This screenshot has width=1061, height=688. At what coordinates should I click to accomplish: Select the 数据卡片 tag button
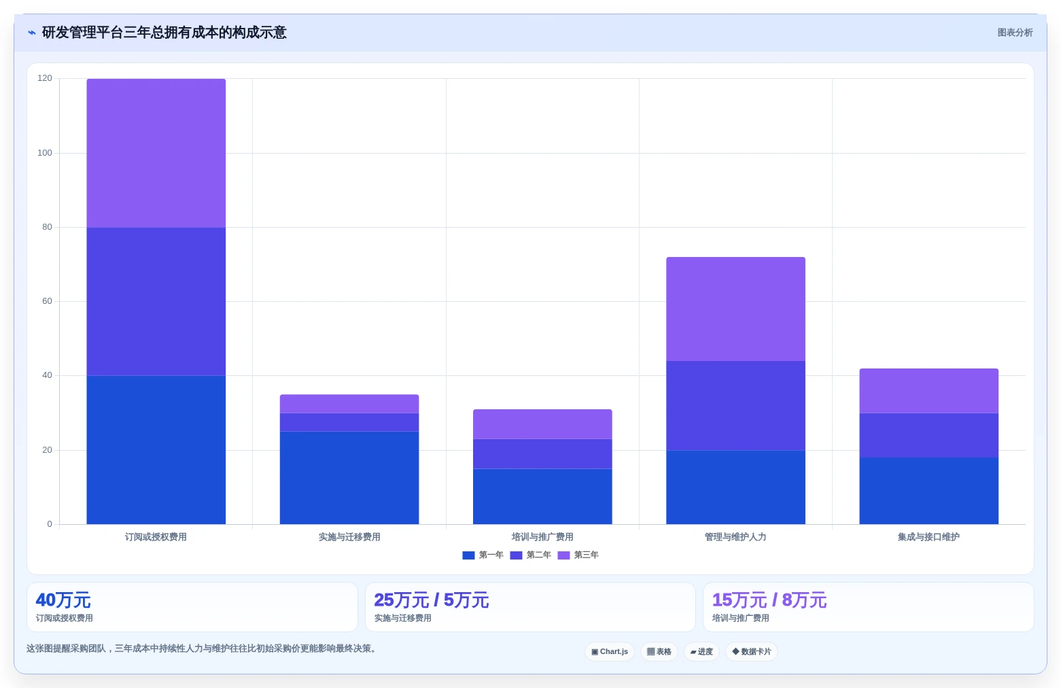click(752, 652)
